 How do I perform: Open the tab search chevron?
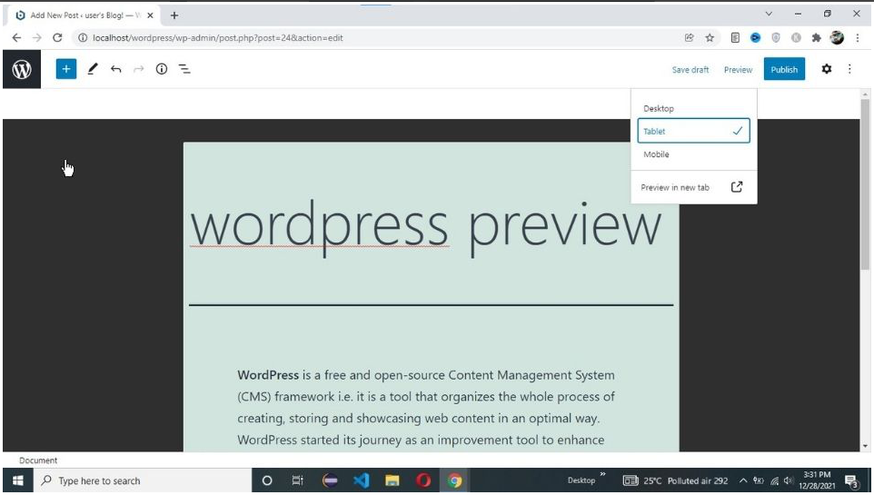coord(769,14)
